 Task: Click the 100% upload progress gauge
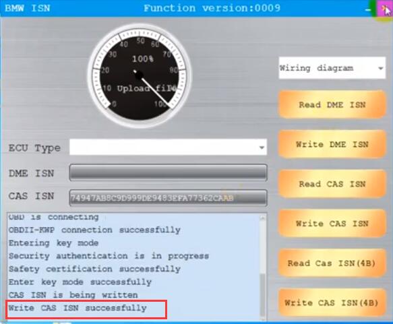pyautogui.click(x=140, y=75)
